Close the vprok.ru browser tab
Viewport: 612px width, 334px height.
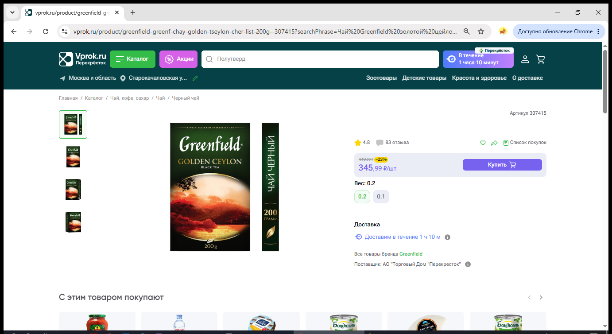click(x=117, y=12)
